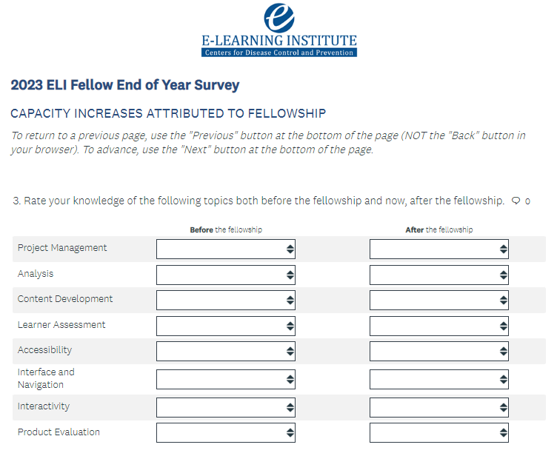Open Learner Assessment 'After the fellowship' dropdown

tap(438, 326)
